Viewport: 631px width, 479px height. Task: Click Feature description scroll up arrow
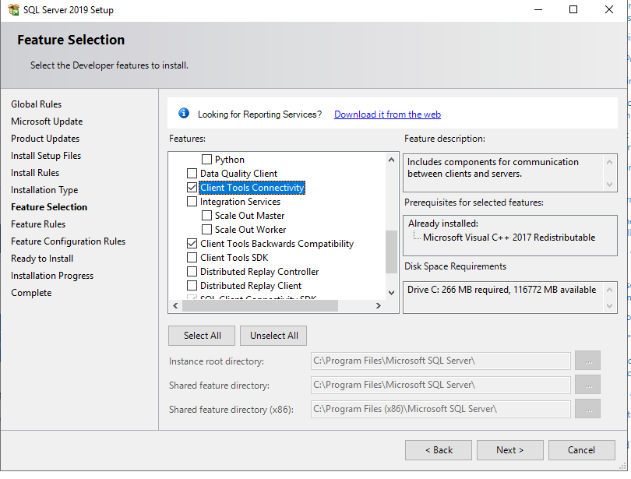click(609, 162)
